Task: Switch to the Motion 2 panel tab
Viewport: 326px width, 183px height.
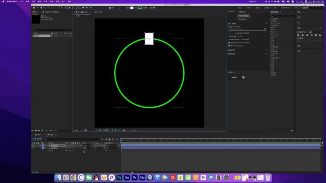Action: [x=231, y=11]
